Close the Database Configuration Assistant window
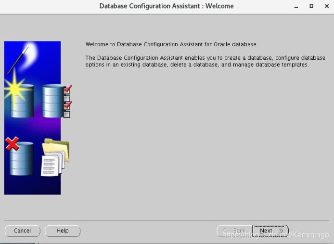The height and width of the screenshot is (244, 334). pos(327,6)
